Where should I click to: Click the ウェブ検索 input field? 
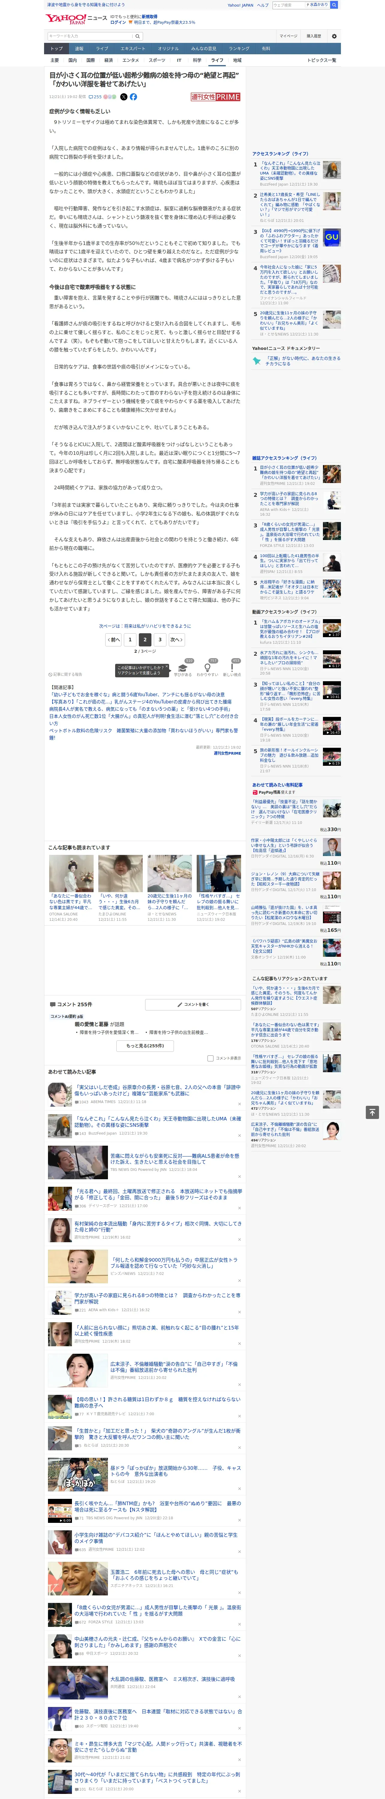(288, 5)
